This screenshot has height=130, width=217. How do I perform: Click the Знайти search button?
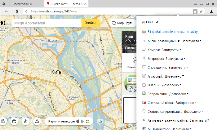tap(91, 23)
